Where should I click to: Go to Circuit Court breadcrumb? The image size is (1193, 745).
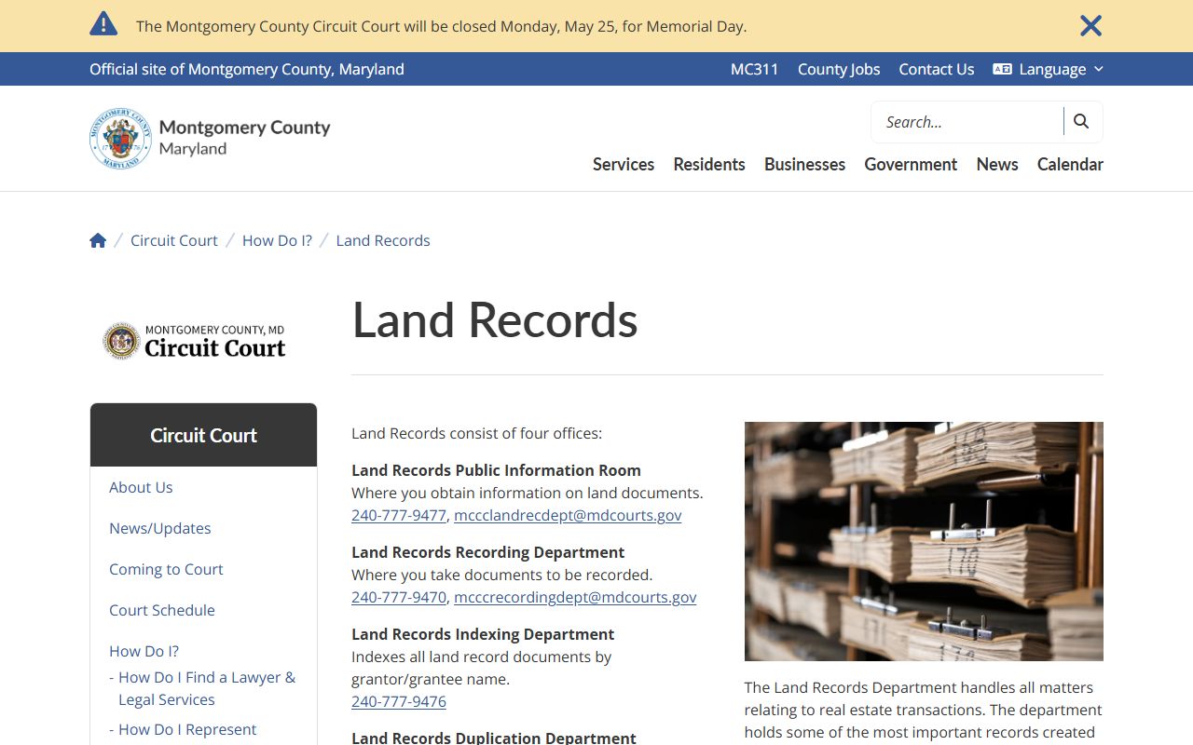(174, 240)
